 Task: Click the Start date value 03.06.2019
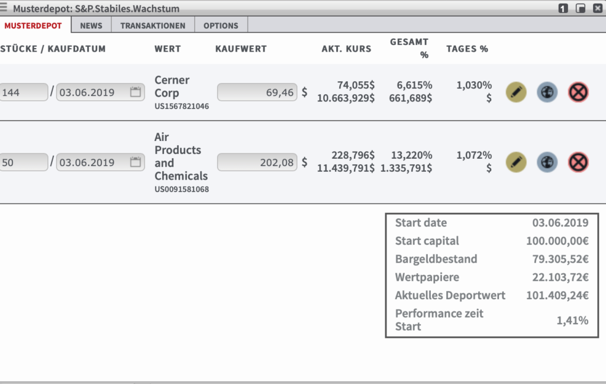point(560,223)
